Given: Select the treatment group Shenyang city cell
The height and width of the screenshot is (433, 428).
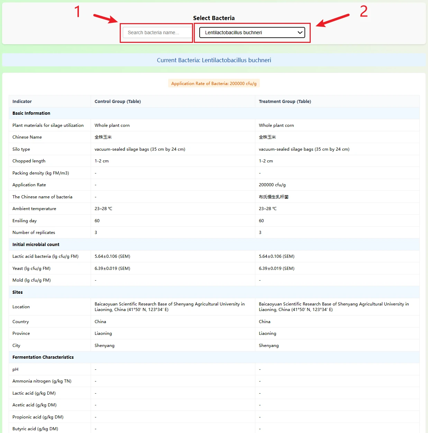Looking at the screenshot, I should coord(269,346).
